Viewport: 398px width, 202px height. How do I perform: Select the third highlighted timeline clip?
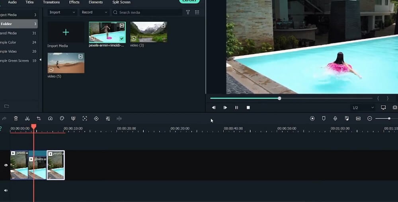56,165
